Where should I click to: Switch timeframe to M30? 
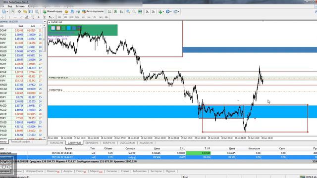pyautogui.click(x=77, y=17)
